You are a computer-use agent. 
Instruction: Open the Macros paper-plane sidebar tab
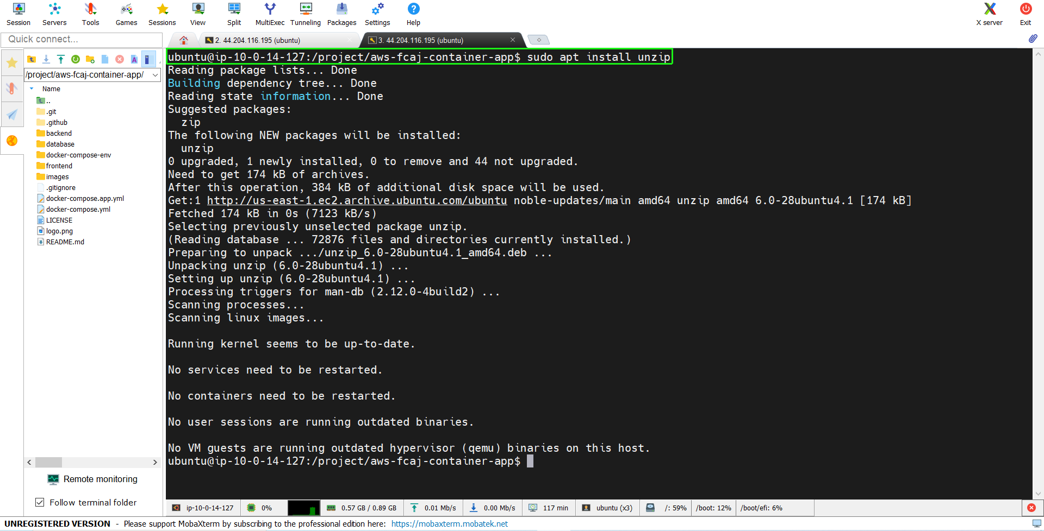pos(11,115)
